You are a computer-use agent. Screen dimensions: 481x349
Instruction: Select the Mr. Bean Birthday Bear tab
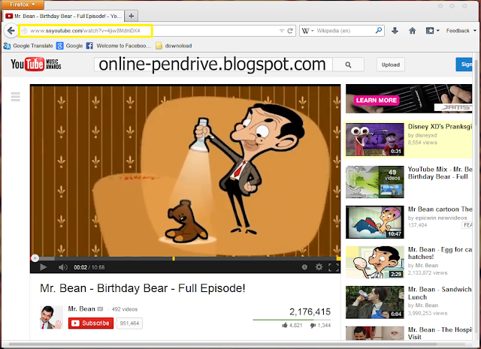pyautogui.click(x=63, y=16)
